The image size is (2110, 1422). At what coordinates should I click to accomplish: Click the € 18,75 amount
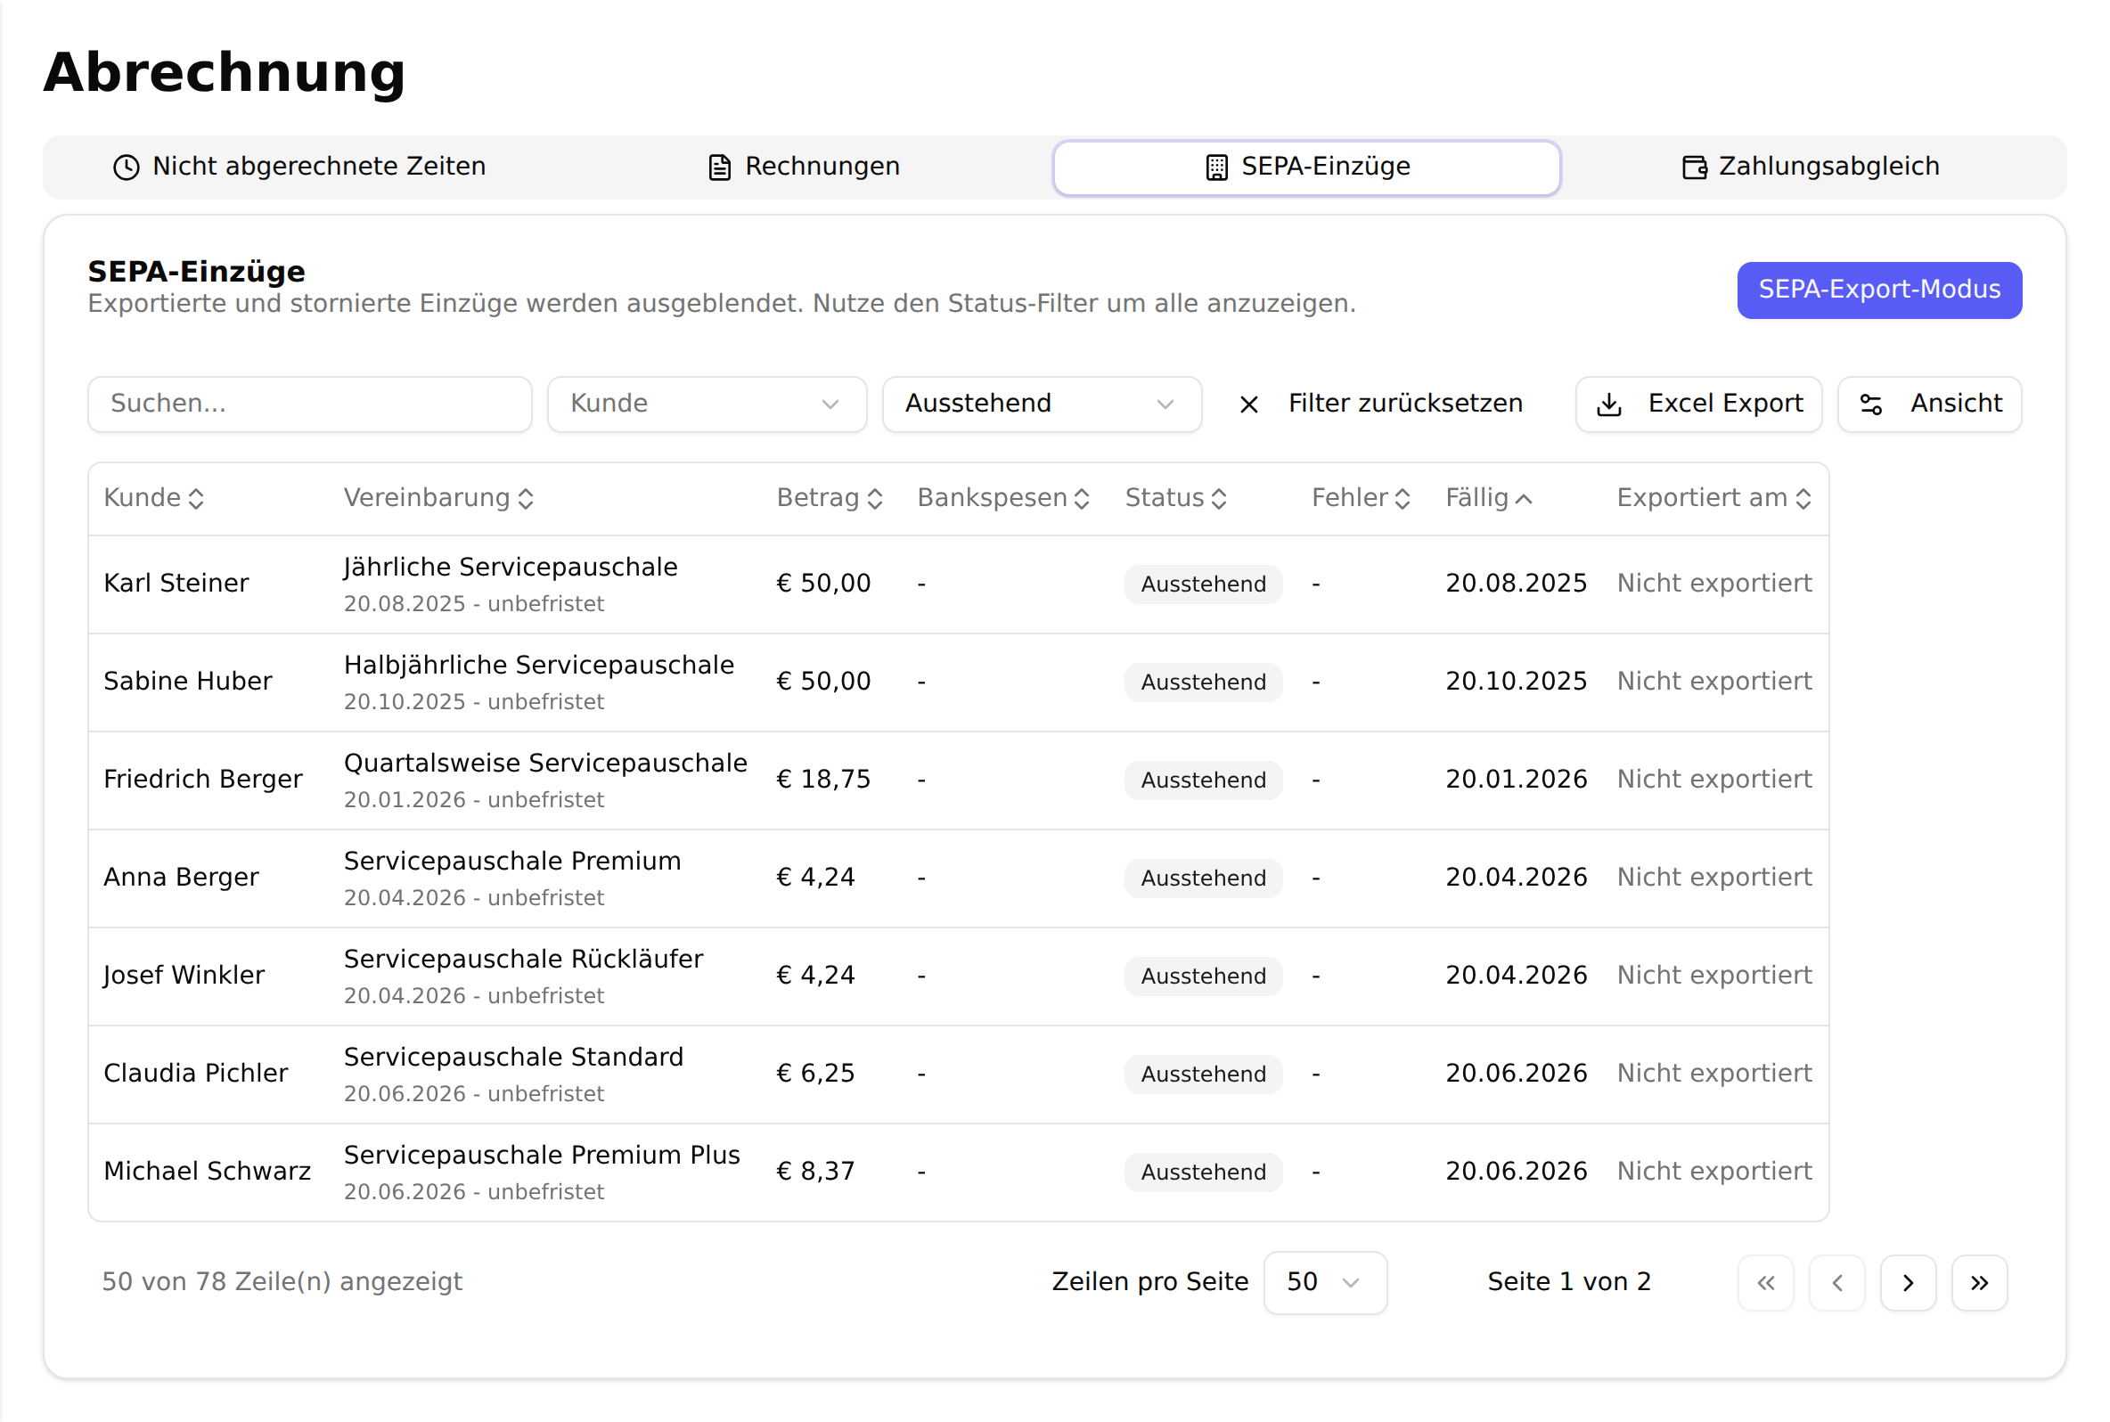[823, 779]
